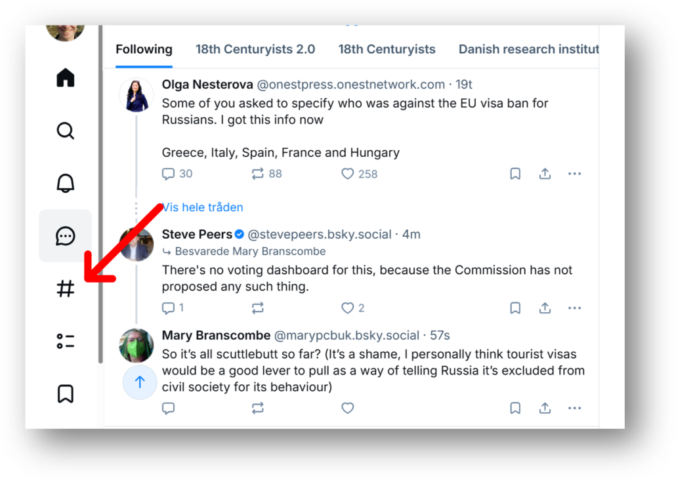Switch to 18th Centuryists 2.0 tab
The height and width of the screenshot is (480, 676).
(255, 49)
